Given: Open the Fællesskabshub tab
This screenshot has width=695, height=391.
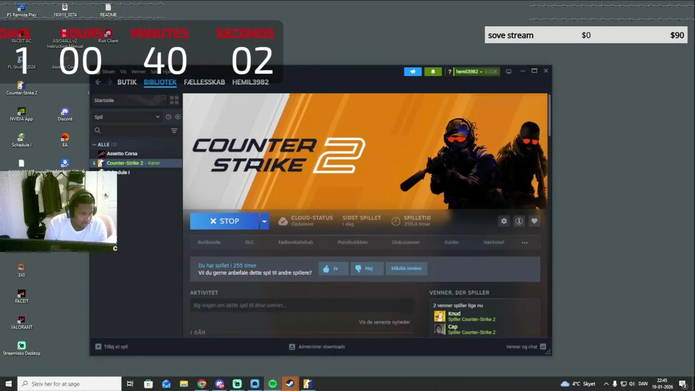Looking at the screenshot, I should 295,242.
